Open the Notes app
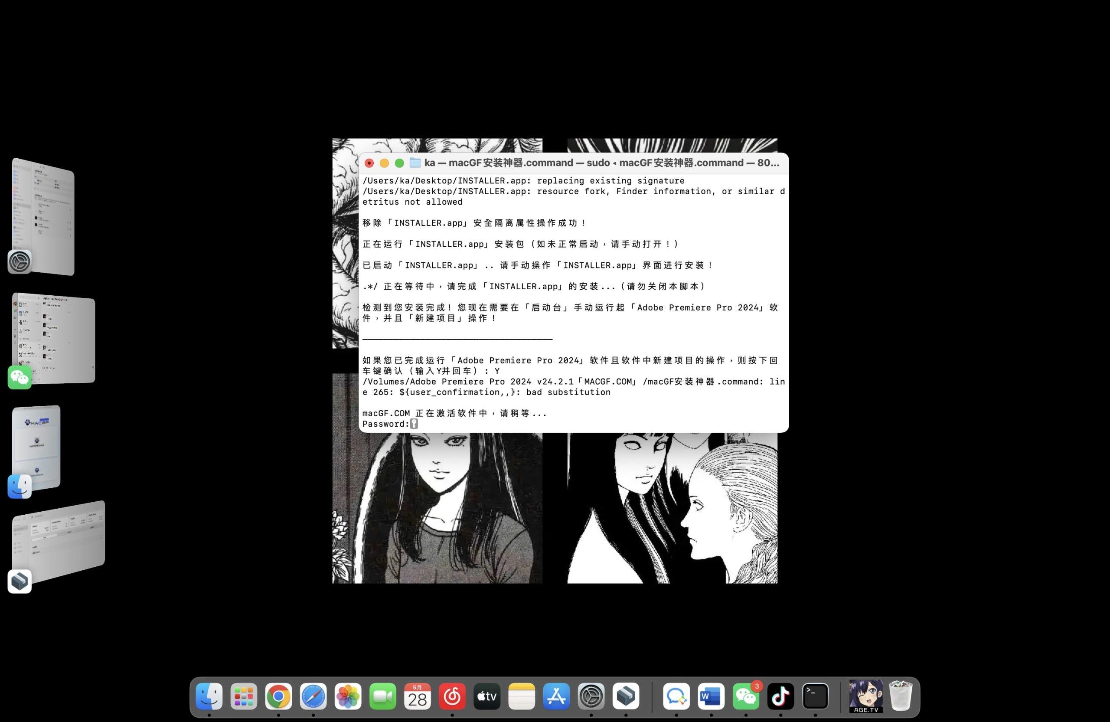1110x722 pixels. (522, 697)
